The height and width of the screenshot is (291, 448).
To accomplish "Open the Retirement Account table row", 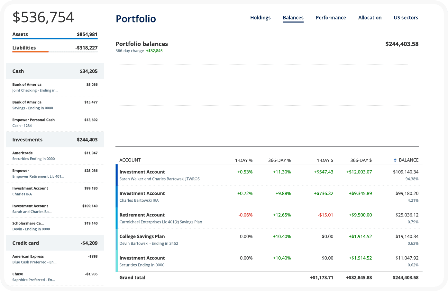I will (269, 218).
